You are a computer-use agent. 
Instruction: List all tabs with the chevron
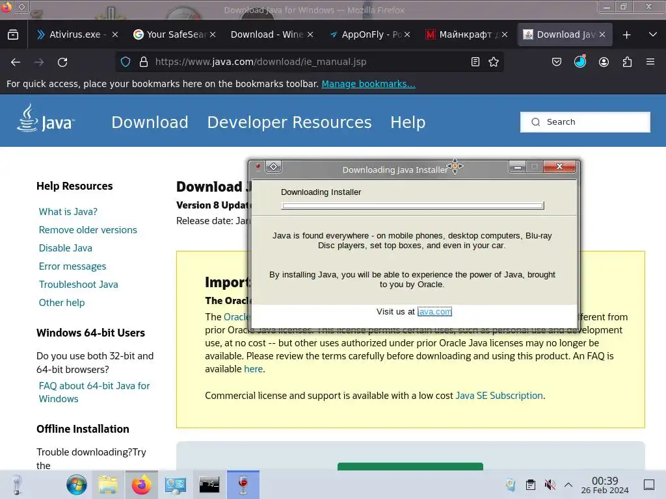click(653, 34)
